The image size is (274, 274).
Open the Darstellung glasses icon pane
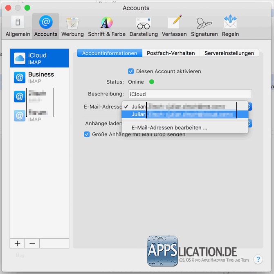(x=144, y=26)
